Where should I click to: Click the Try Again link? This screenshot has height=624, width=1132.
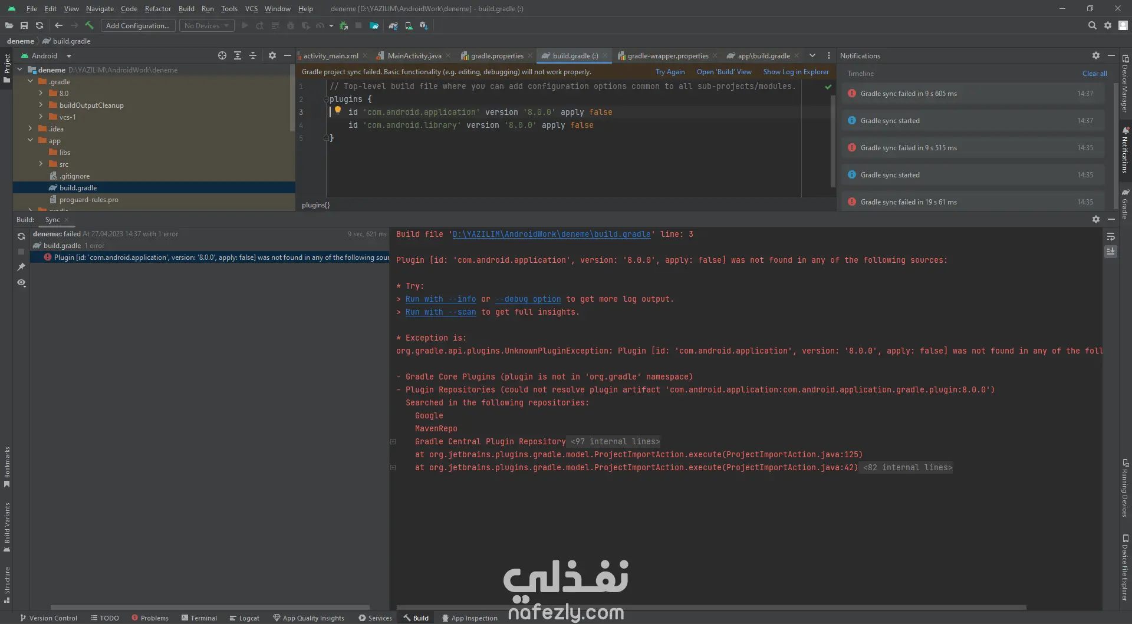[670, 72]
